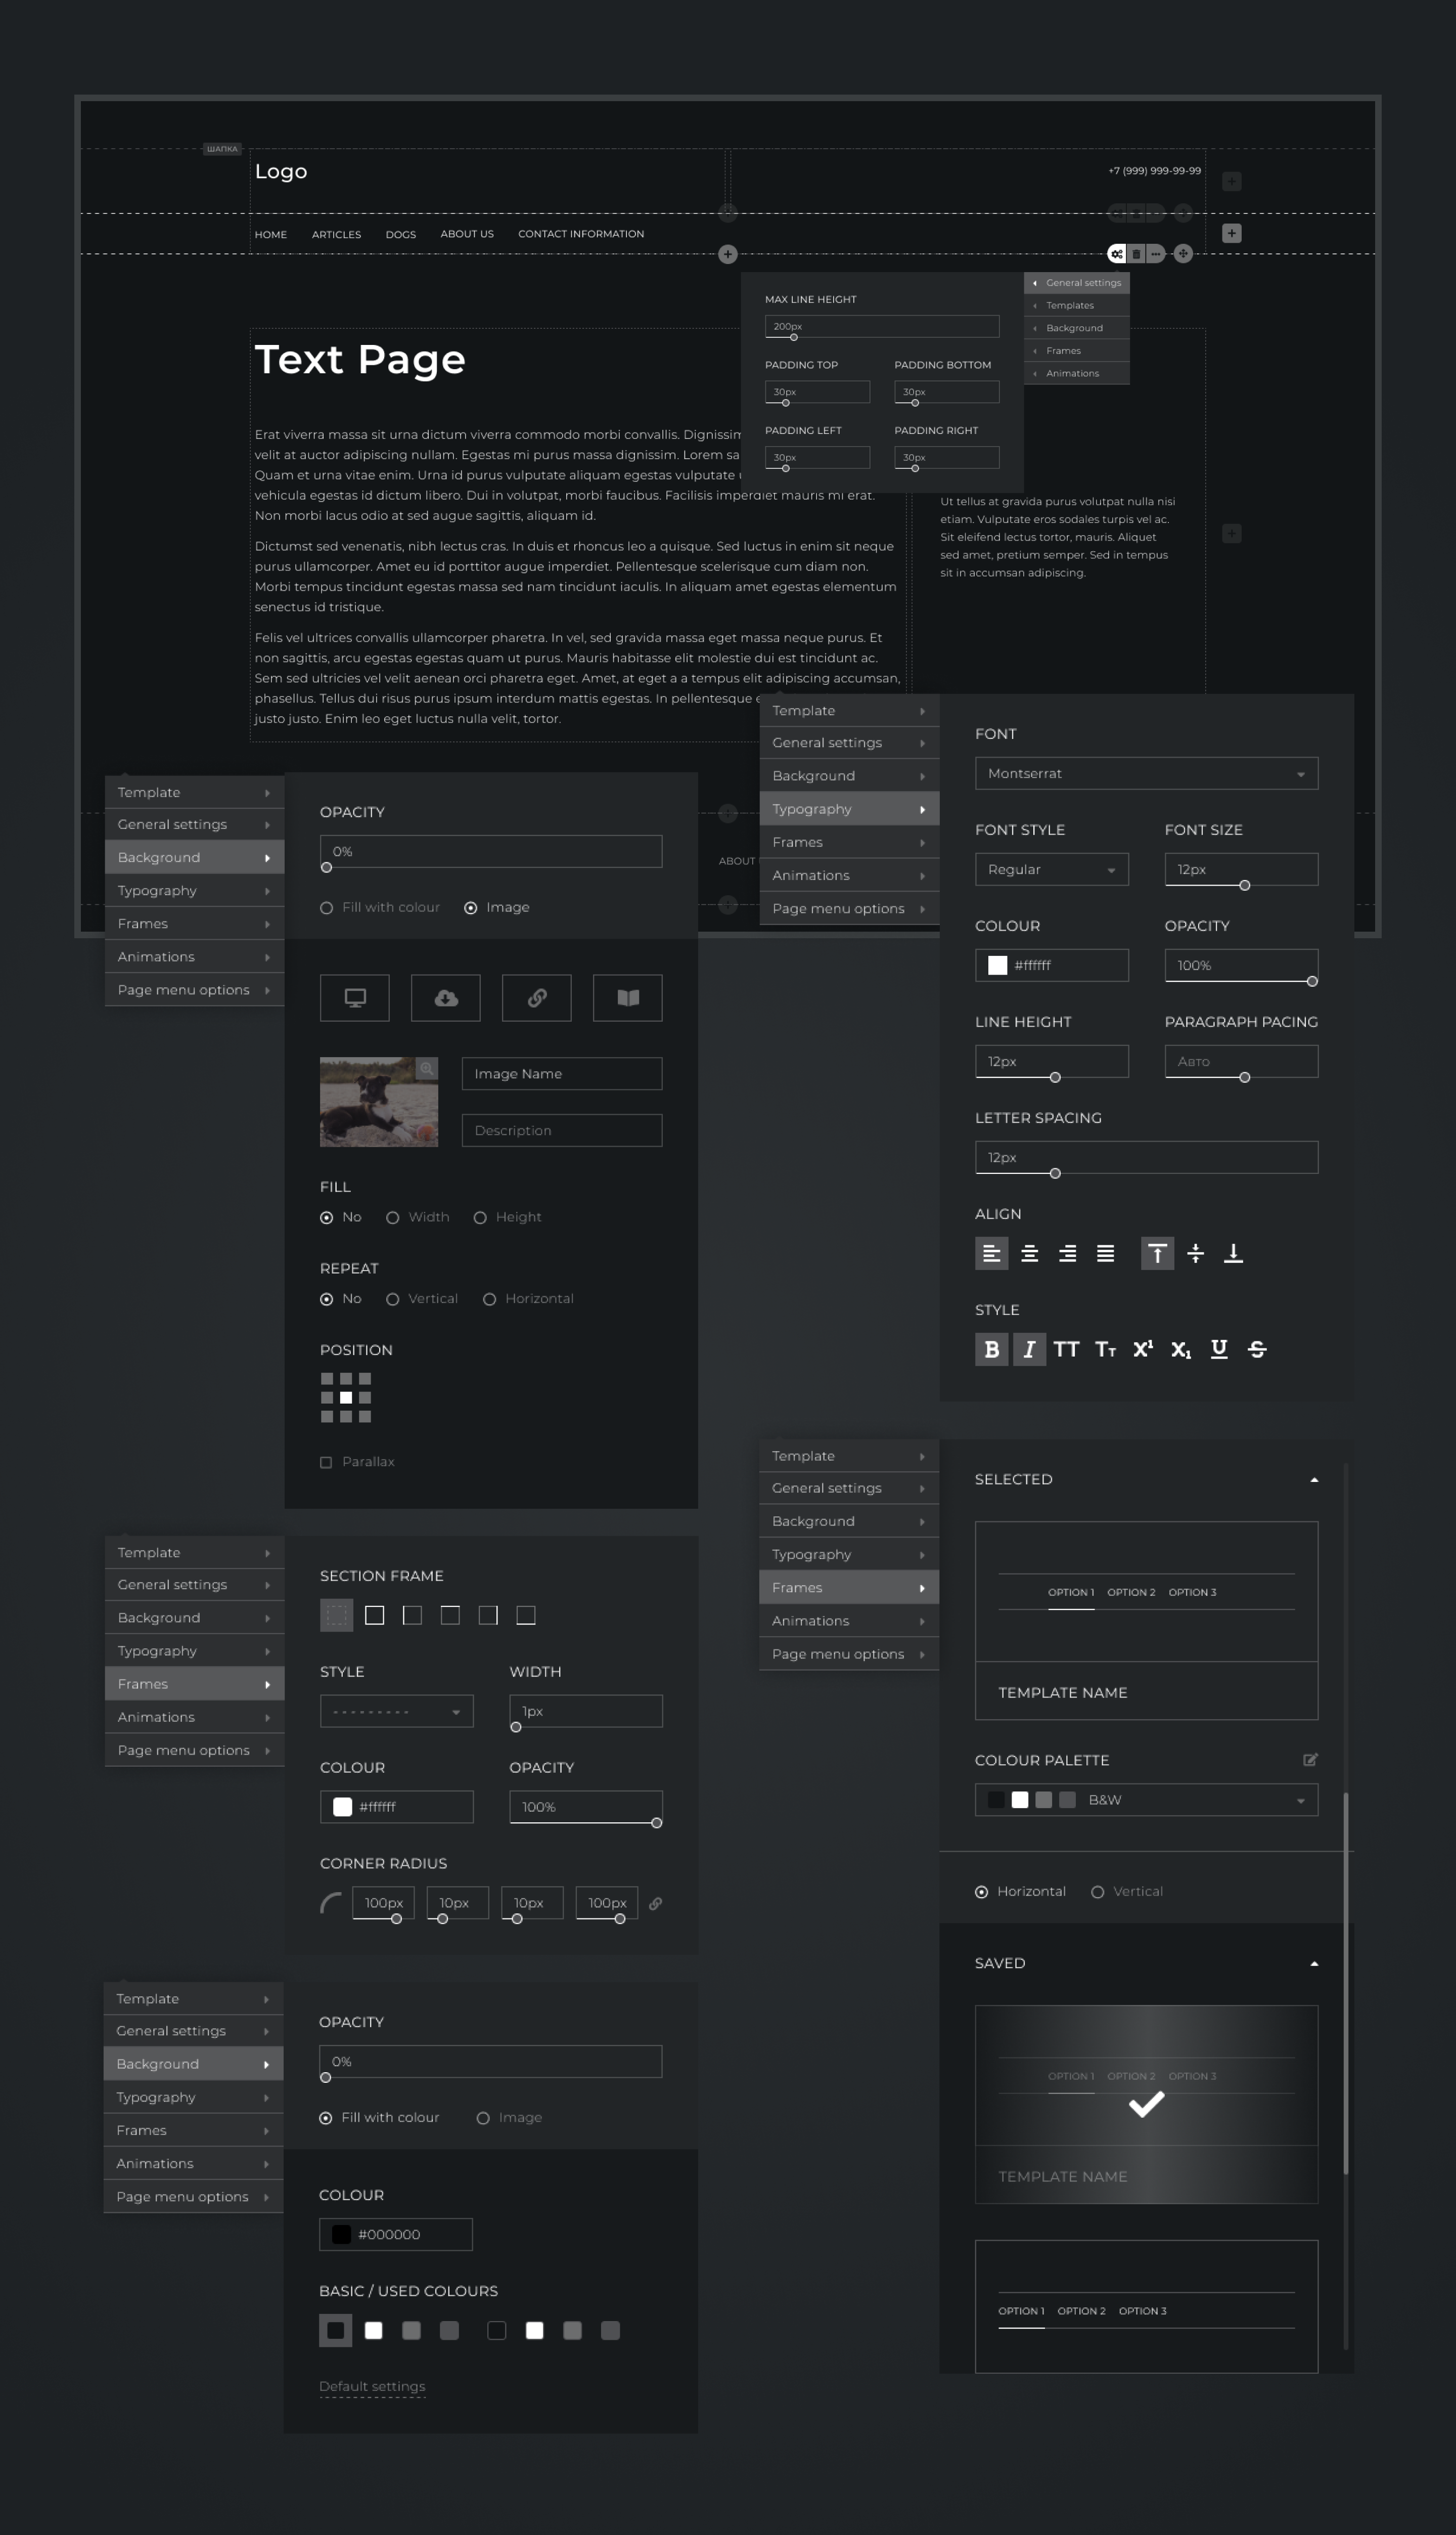This screenshot has height=2535, width=1456.
Task: Click the corner radius link chain icon
Action: (655, 1904)
